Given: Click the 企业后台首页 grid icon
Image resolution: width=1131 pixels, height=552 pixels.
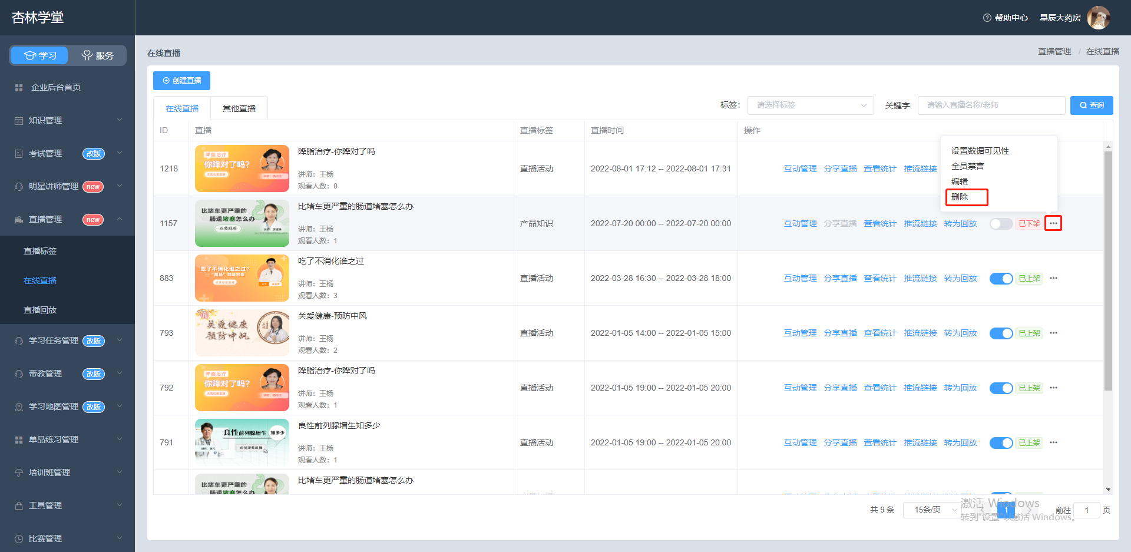Looking at the screenshot, I should [x=19, y=87].
